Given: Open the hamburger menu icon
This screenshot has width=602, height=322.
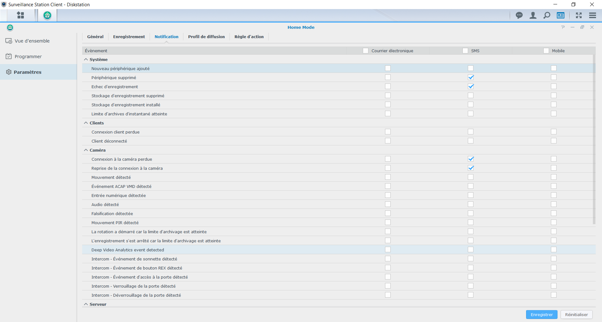Looking at the screenshot, I should [x=593, y=15].
